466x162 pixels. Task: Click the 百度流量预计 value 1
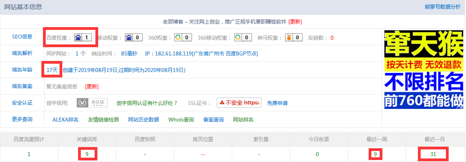click(x=29, y=154)
